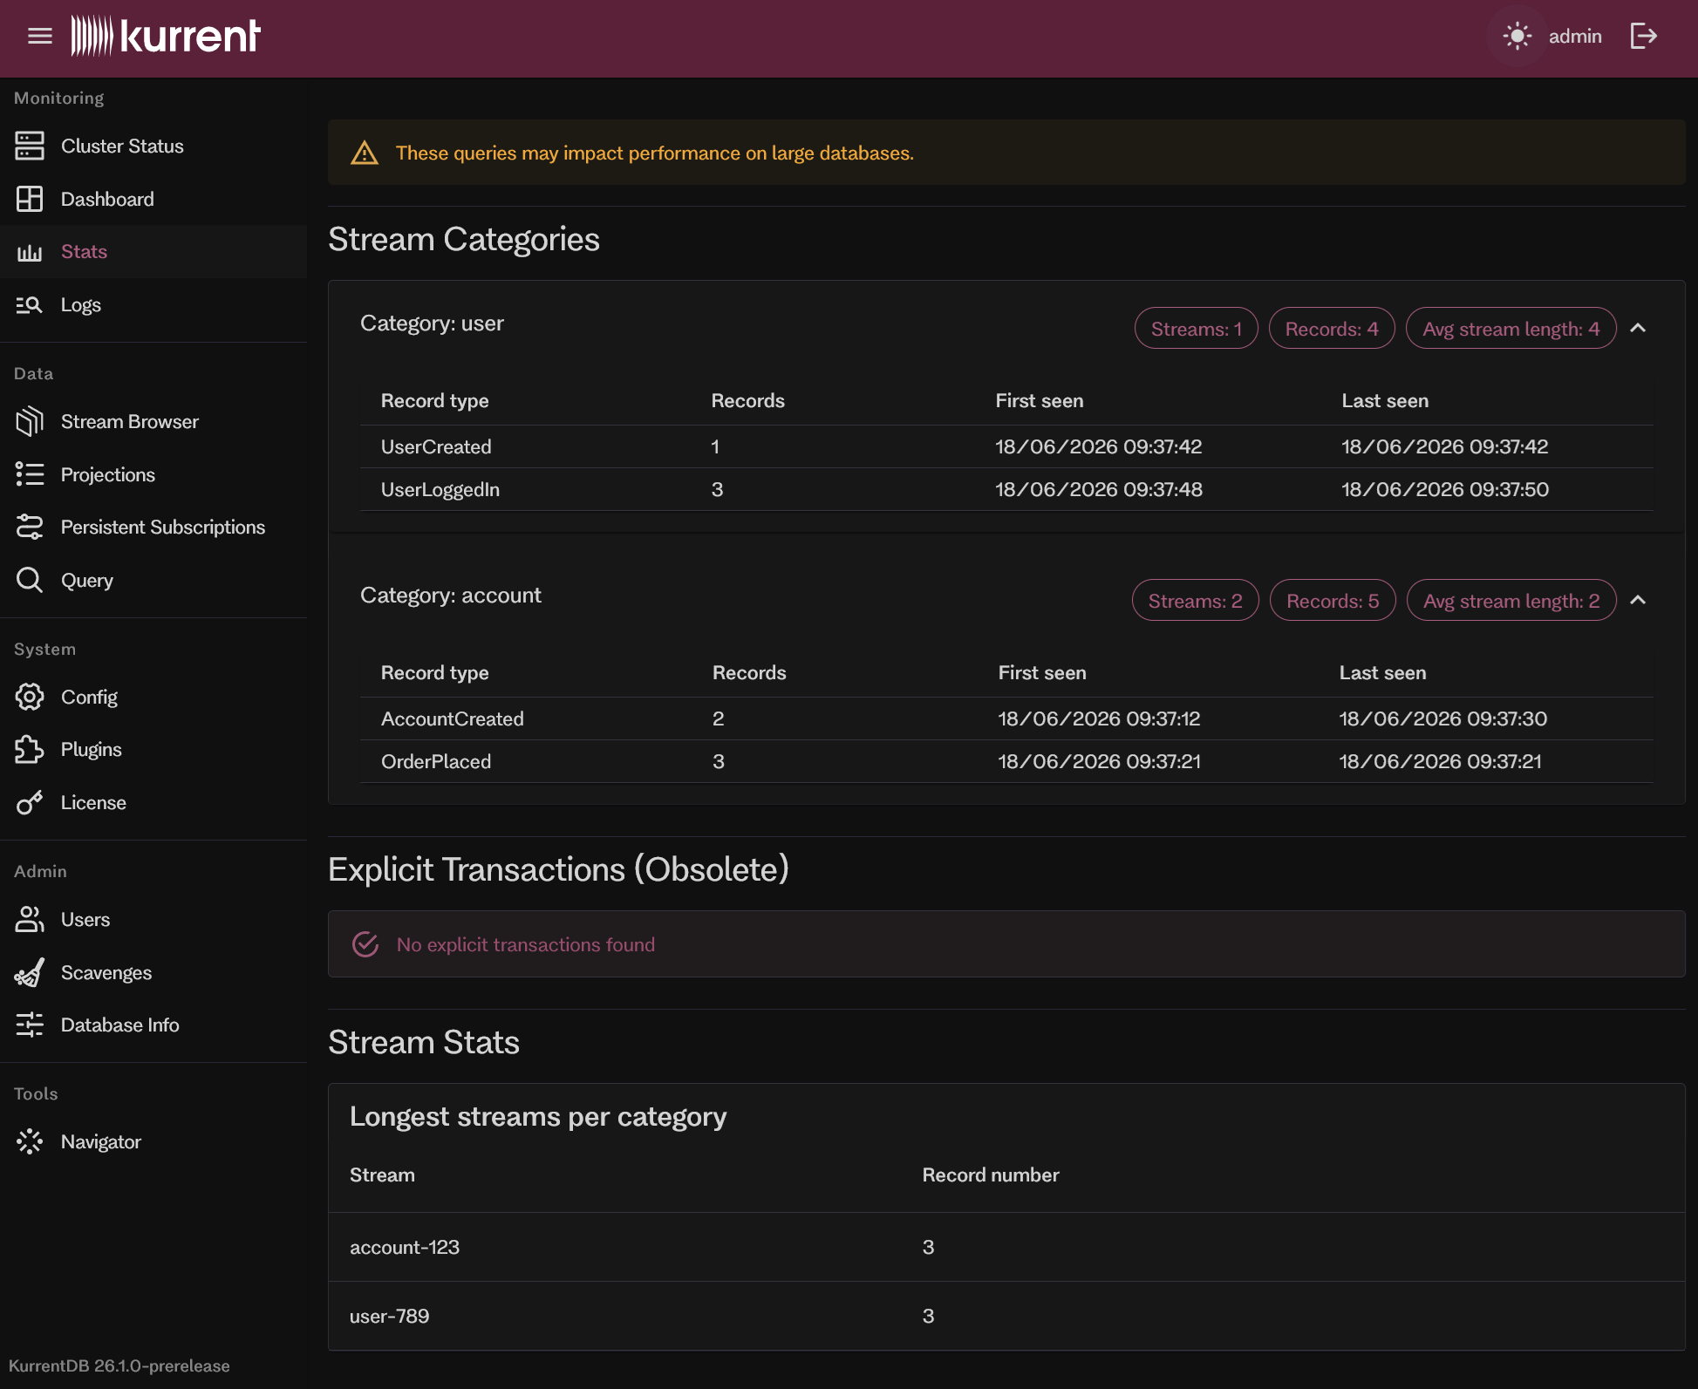View License page
The image size is (1698, 1389).
click(x=153, y=802)
